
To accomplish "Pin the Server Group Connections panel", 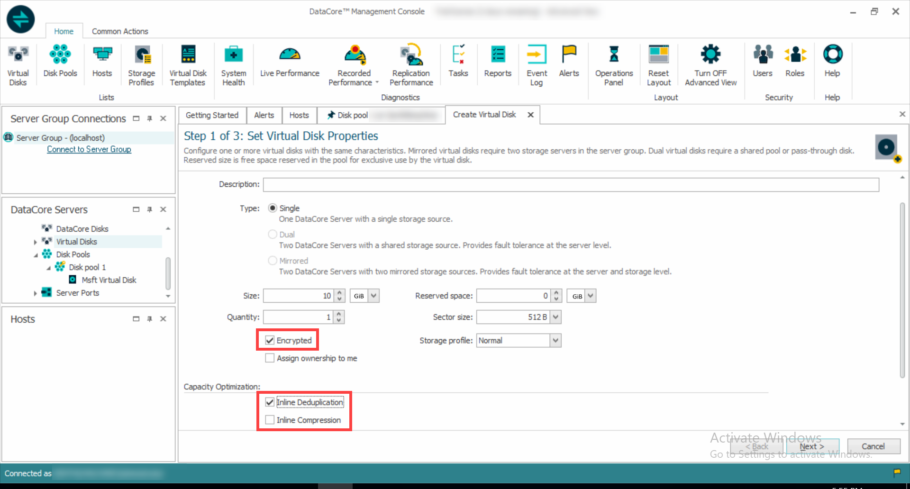I will pos(150,118).
